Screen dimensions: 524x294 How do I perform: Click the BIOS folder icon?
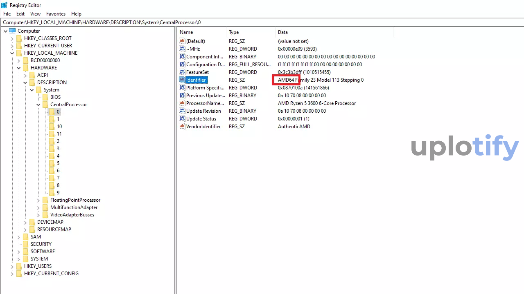[45, 97]
